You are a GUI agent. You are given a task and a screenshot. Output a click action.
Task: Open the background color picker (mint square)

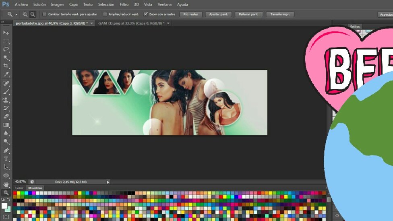8,209
